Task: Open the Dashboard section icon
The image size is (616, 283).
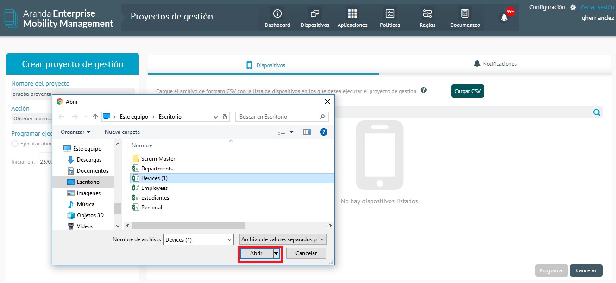Action: coord(277,13)
